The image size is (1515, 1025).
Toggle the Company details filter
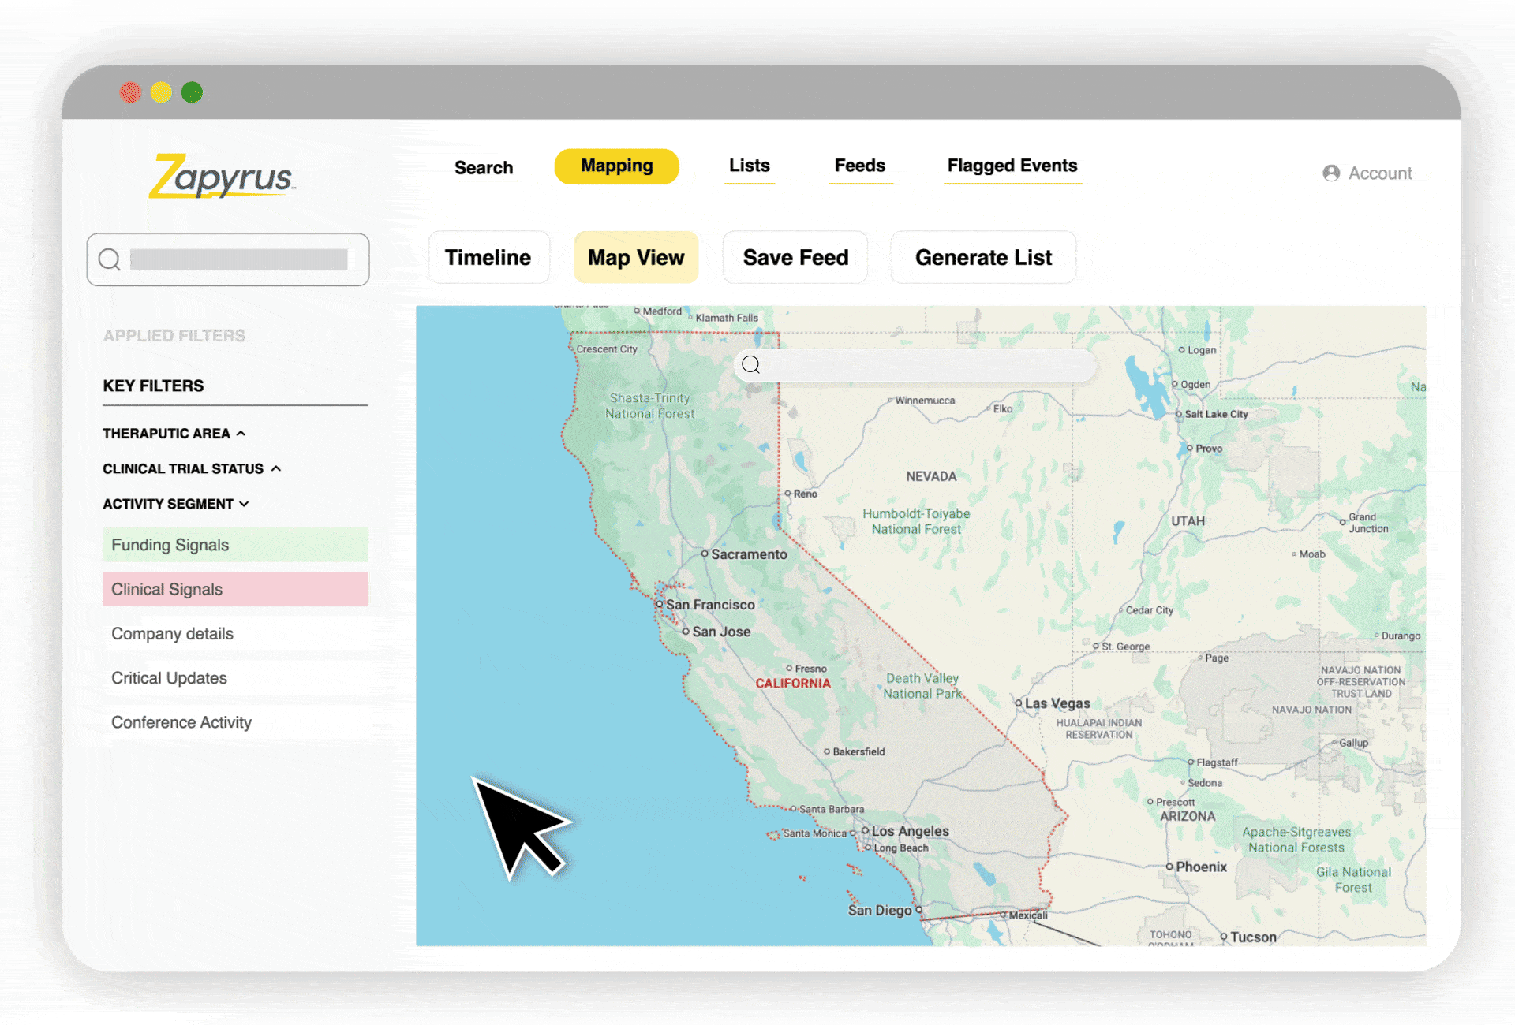(172, 634)
